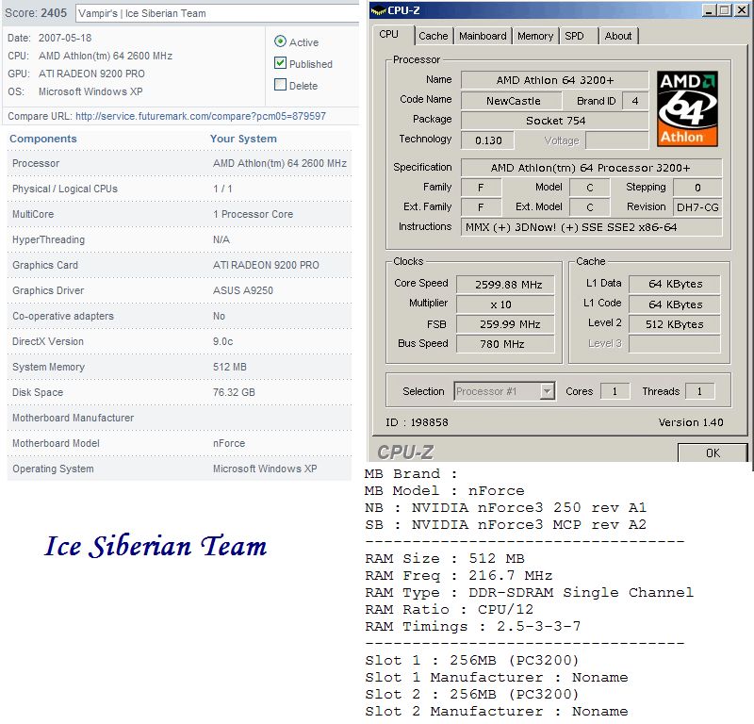Click the RAM Freq 216.7 MHz line

458,575
